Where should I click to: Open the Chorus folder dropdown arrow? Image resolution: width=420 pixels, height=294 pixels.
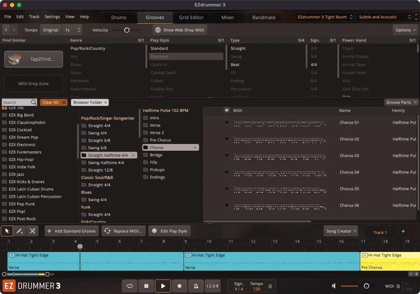(195, 148)
